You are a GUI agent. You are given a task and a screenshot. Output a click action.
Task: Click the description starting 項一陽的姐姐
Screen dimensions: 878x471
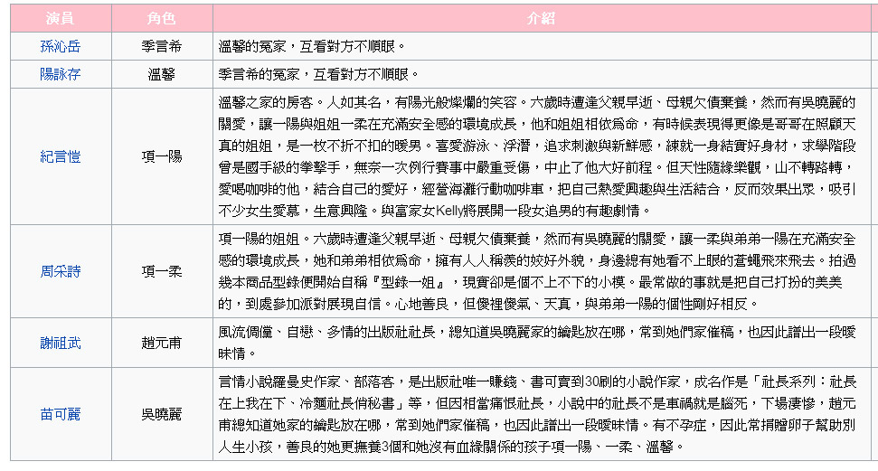click(537, 271)
